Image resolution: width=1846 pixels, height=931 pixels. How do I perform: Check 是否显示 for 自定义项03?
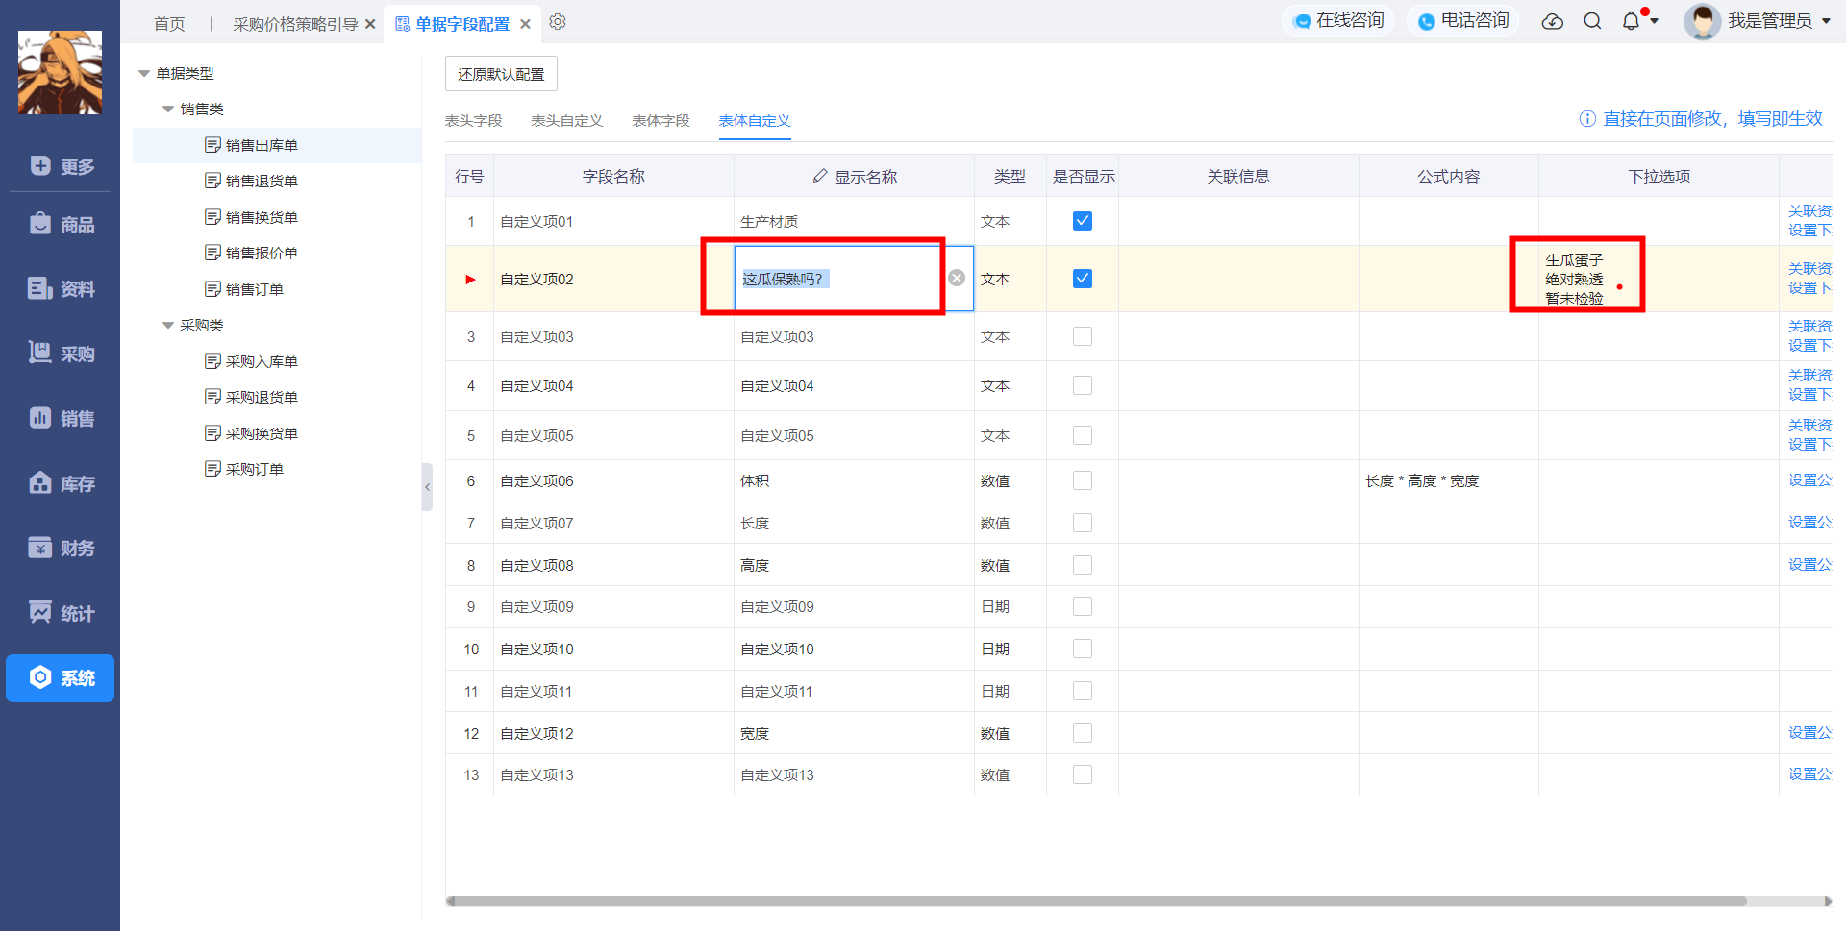1083,336
